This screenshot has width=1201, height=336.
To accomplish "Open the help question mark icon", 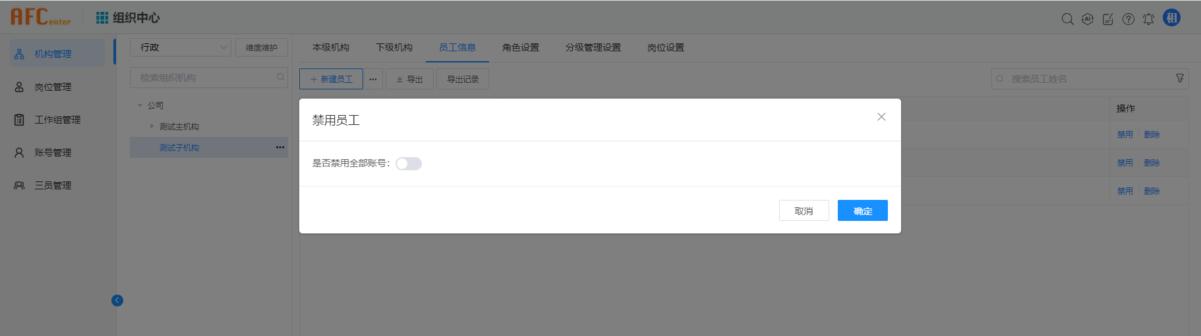I will [x=1128, y=19].
